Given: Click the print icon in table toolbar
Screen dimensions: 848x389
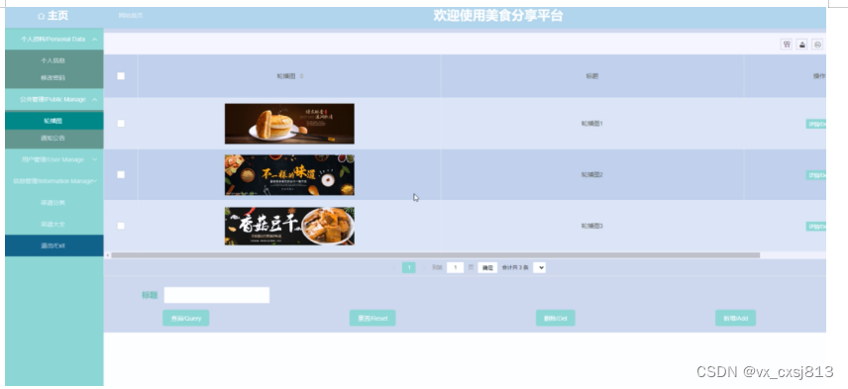Looking at the screenshot, I should click(x=817, y=45).
